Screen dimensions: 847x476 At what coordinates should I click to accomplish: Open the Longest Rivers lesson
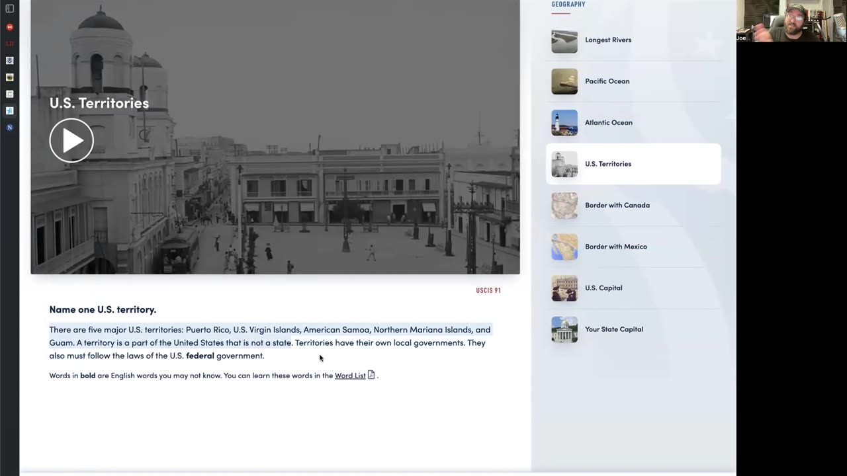click(x=633, y=40)
